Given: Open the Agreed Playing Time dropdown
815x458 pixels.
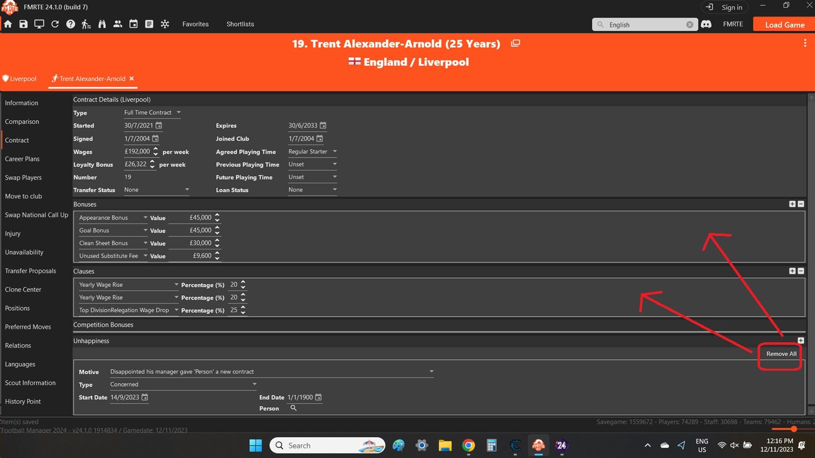Looking at the screenshot, I should pyautogui.click(x=313, y=151).
